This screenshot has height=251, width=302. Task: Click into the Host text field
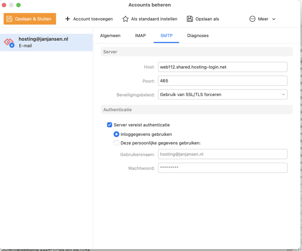(223, 67)
